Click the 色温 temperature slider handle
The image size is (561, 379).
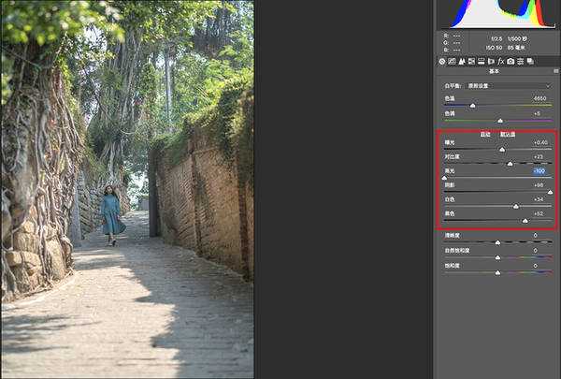coord(472,106)
